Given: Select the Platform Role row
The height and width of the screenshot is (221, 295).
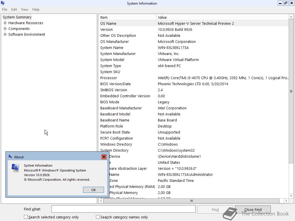Looking at the screenshot, I should click(193, 126).
